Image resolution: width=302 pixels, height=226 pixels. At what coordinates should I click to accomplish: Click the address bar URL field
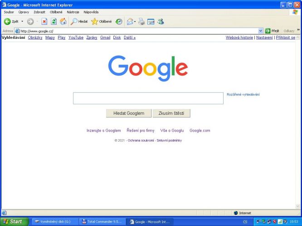[139, 31]
